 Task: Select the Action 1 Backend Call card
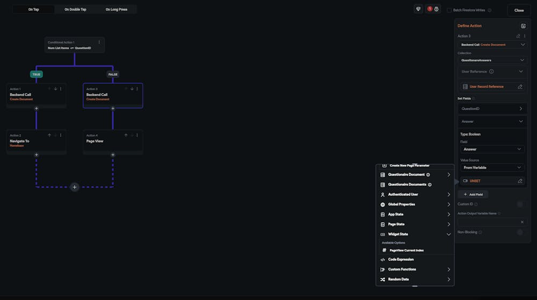point(37,94)
